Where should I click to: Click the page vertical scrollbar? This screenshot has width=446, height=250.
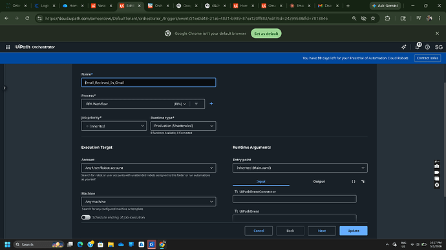444,139
